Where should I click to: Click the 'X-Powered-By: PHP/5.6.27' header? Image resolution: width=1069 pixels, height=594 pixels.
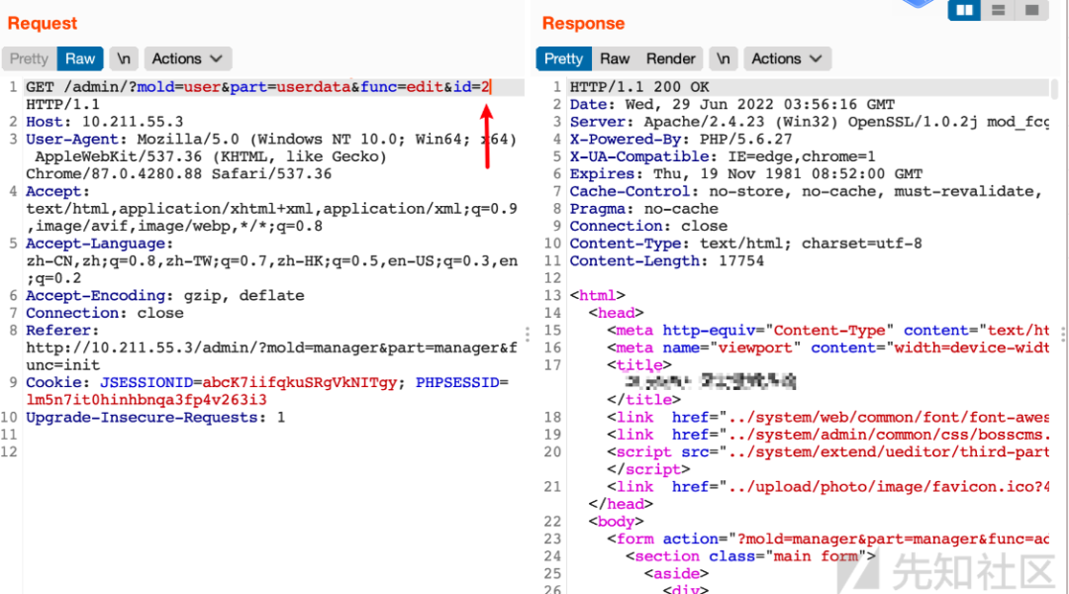681,140
